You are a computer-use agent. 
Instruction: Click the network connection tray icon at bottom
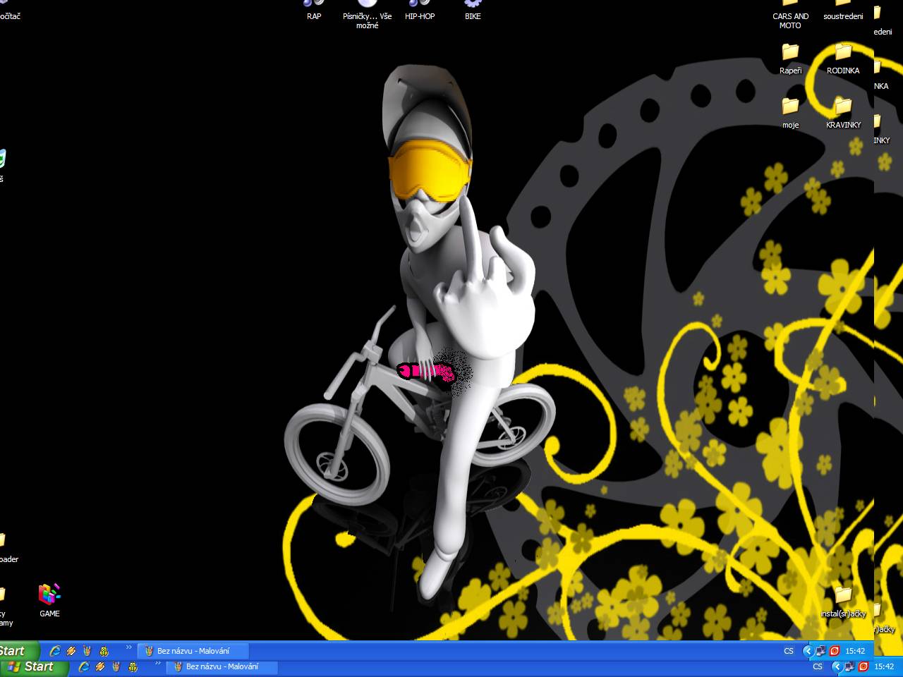point(849,667)
